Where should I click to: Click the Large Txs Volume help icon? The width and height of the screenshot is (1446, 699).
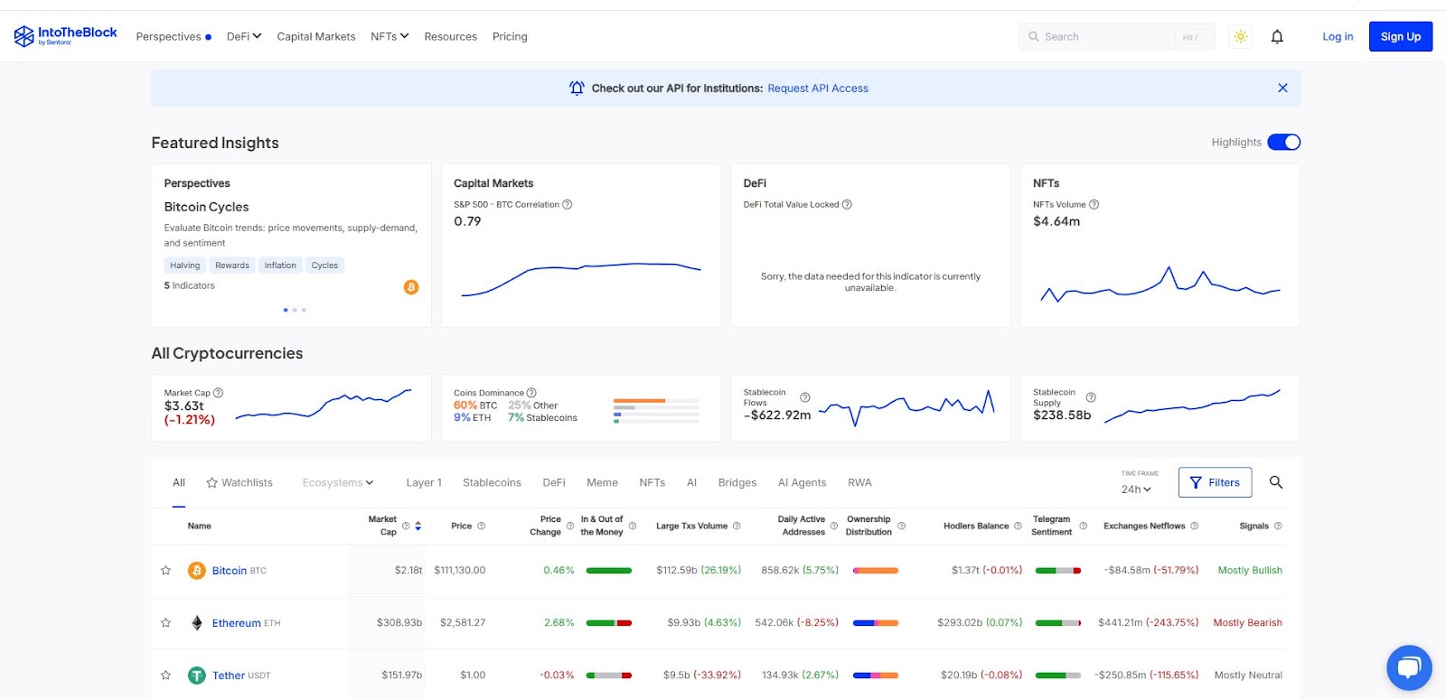(x=737, y=526)
